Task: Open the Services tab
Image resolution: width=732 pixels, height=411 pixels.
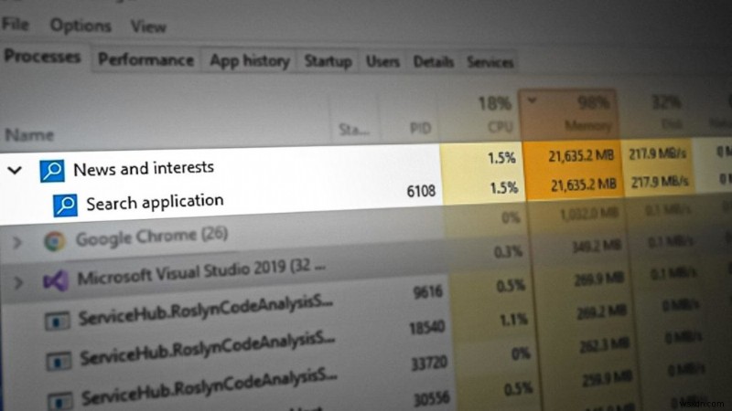Action: click(x=490, y=62)
